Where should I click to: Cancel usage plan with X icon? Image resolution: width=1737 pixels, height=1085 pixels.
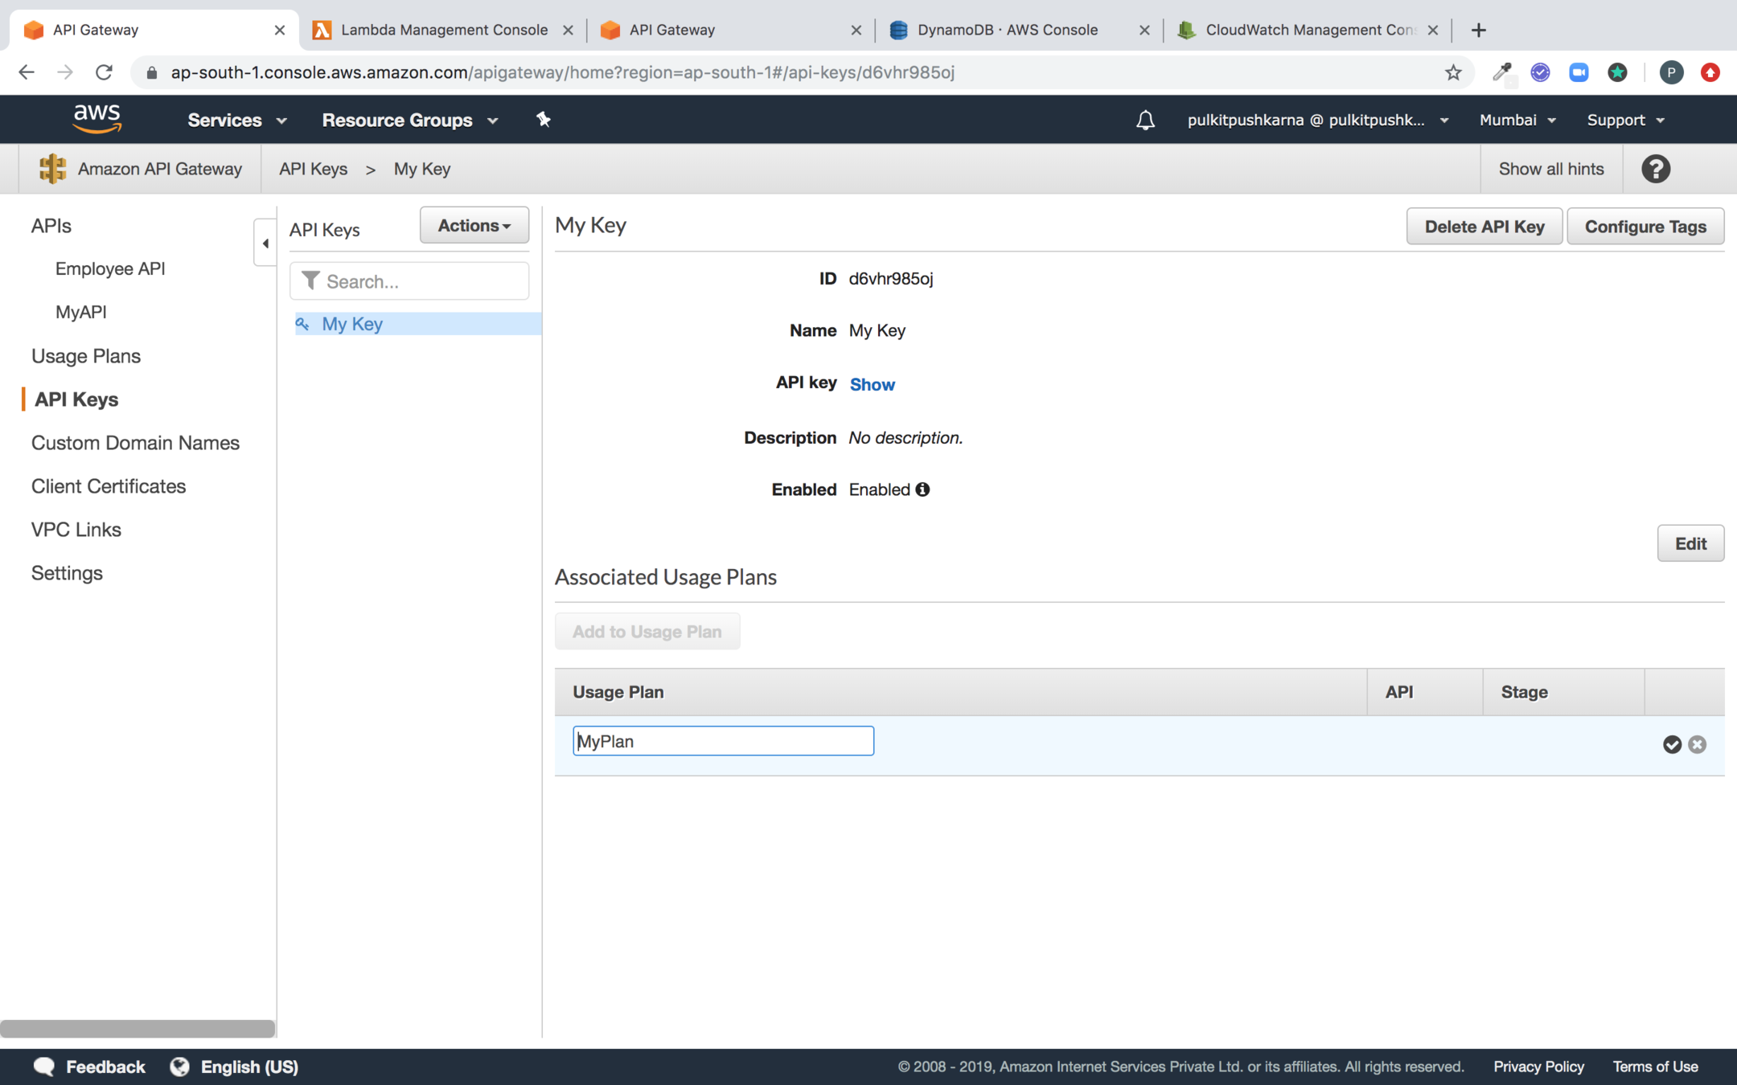tap(1698, 744)
